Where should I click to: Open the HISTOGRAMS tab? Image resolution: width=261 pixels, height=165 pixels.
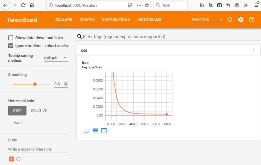pyautogui.click(x=149, y=20)
